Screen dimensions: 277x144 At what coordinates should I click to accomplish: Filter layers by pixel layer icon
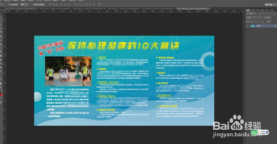pyautogui.click(x=260, y=13)
